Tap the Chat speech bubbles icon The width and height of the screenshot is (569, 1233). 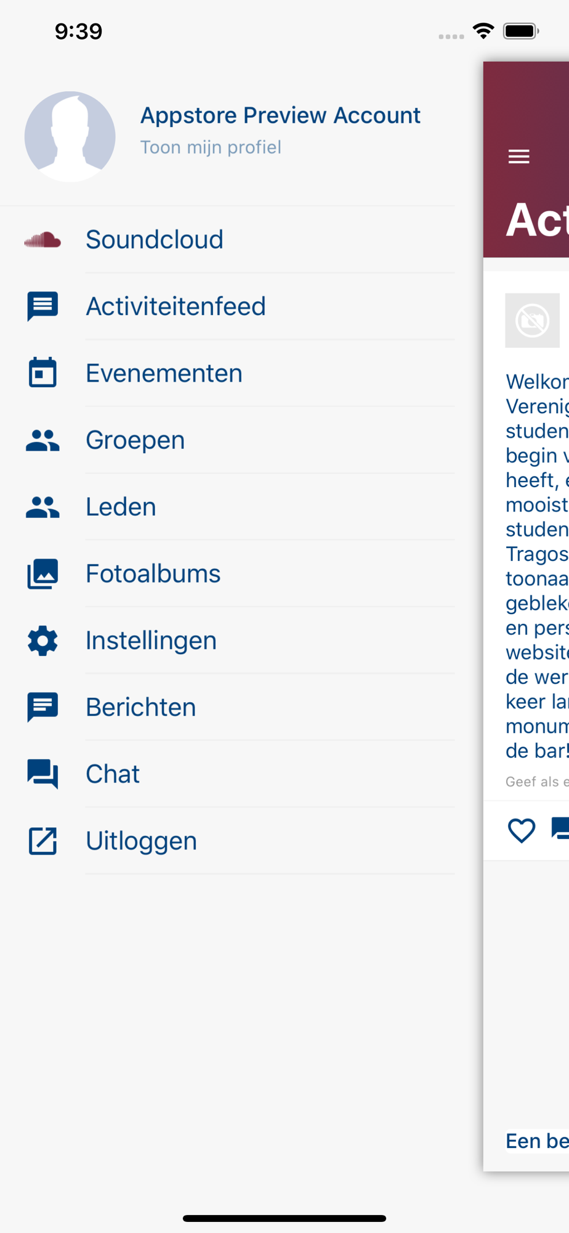point(42,774)
